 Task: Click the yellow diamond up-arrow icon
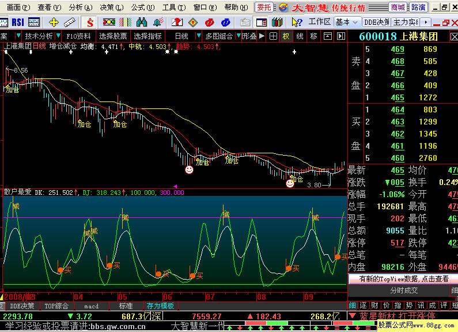193,22
